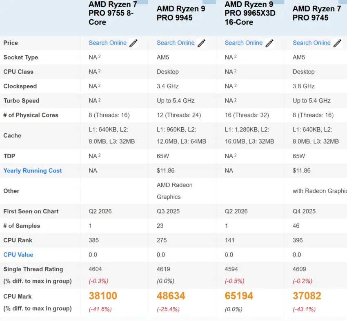Viewport: 347px width, 321px height.
Task: Click the (-25.4%) CPU Mark difference
Action: [168, 309]
